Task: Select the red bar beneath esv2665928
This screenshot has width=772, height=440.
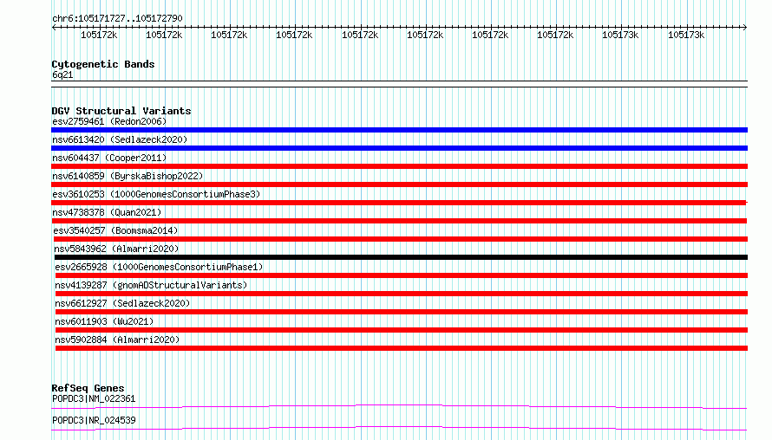Action: (x=402, y=275)
